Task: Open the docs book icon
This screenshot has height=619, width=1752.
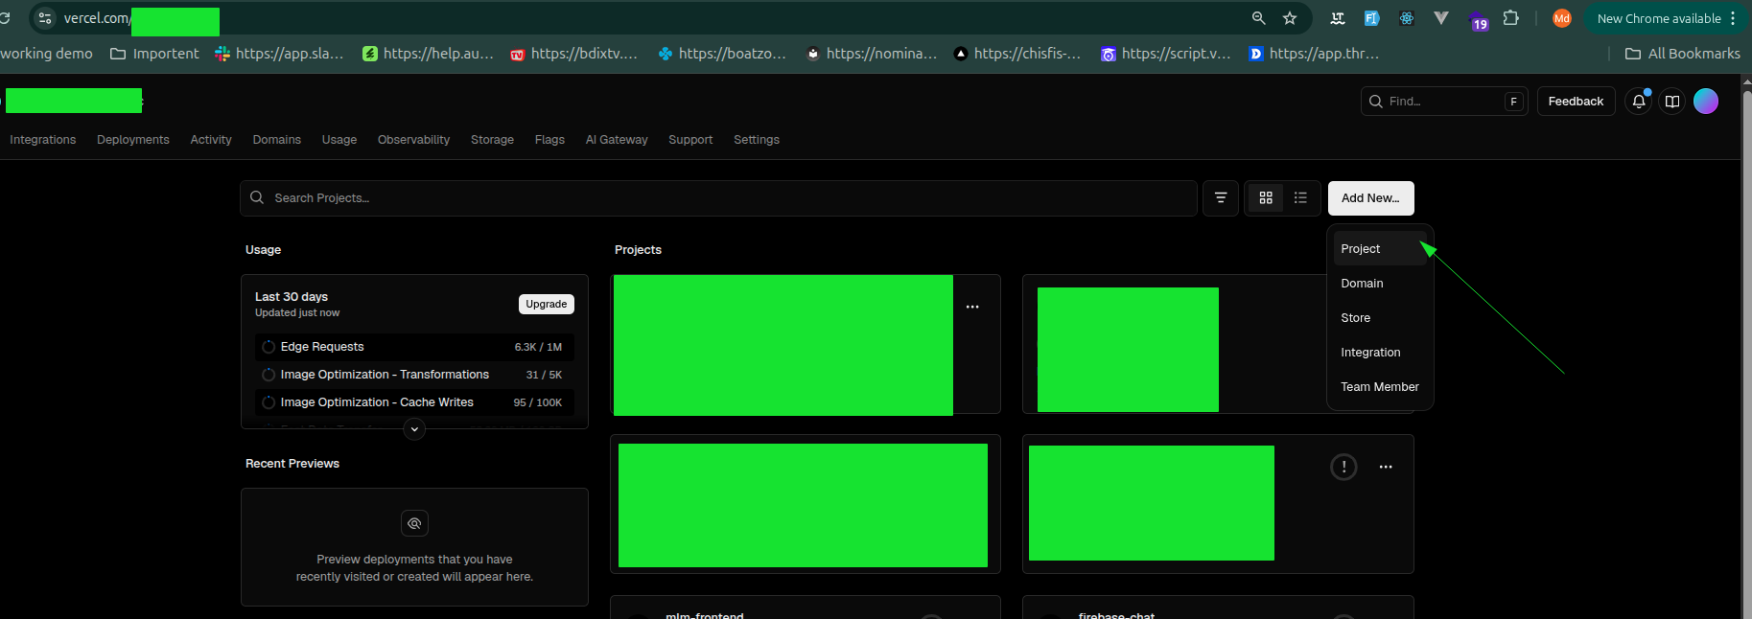Action: pos(1672,102)
